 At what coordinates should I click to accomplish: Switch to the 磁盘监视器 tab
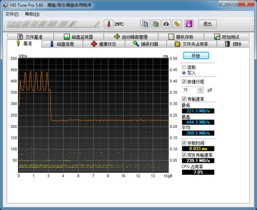coord(78,37)
